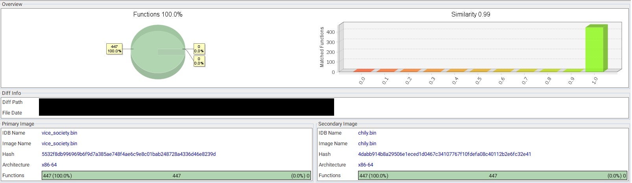Click the Similarity 0.99 chart title
The height and width of the screenshot is (183, 632).
(x=470, y=14)
